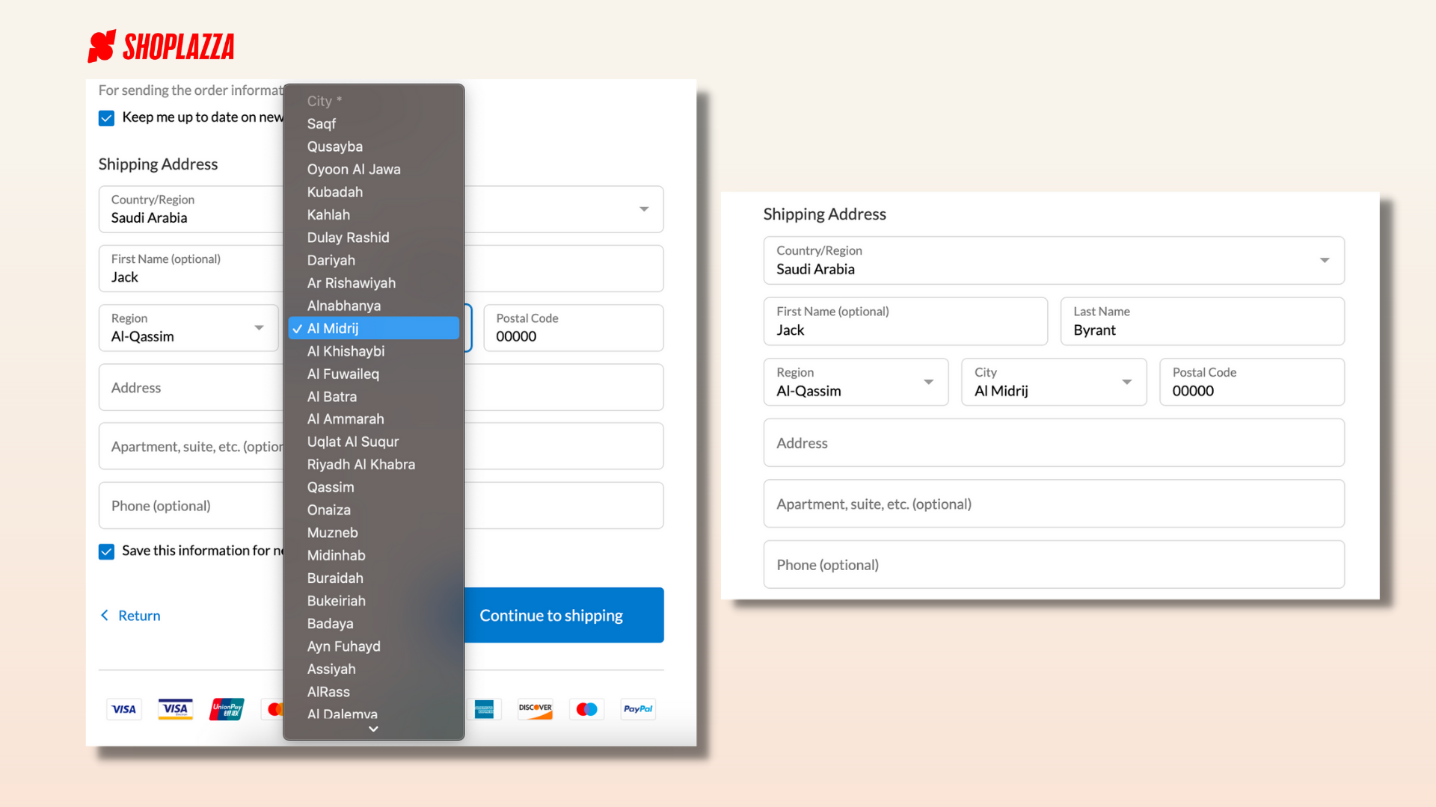Click the Discover card icon
1436x807 pixels.
pos(536,709)
